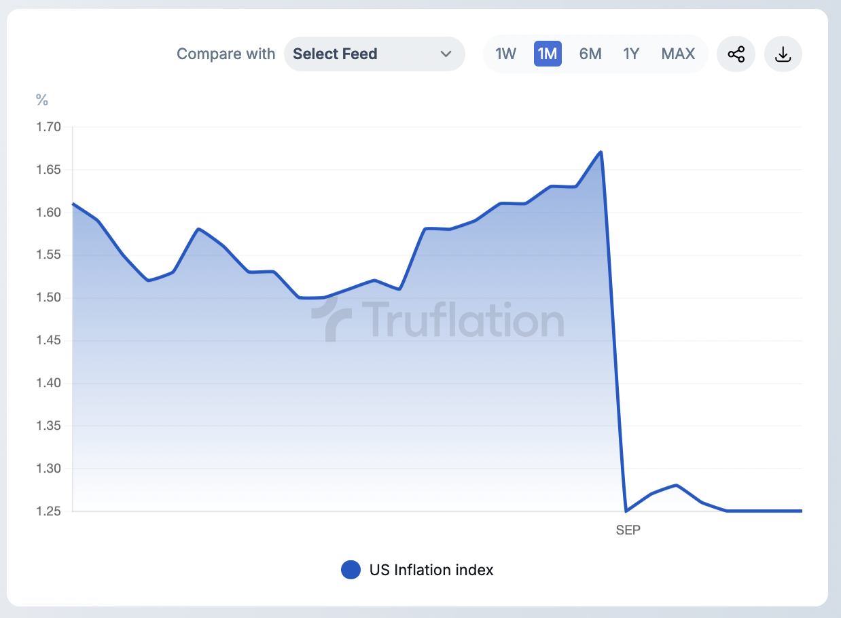Click the Compare with label
Viewport: 841px width, 618px height.
[x=226, y=54]
